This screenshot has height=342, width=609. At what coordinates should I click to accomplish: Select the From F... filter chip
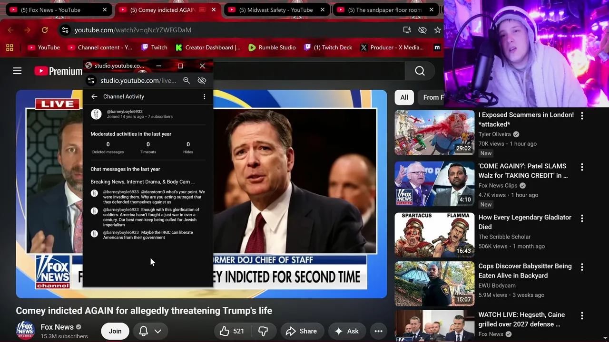click(x=431, y=97)
